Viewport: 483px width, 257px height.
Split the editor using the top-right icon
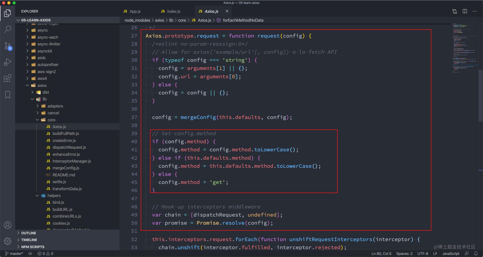(464, 11)
